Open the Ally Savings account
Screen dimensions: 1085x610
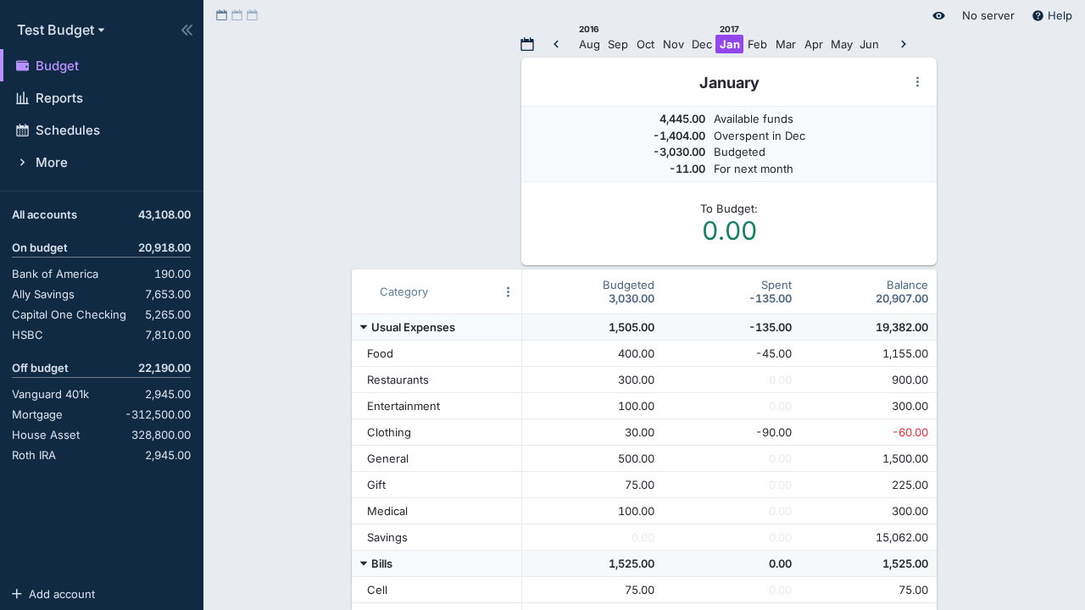[x=43, y=294]
